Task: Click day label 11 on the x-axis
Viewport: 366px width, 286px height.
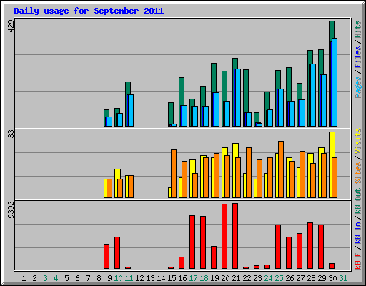Action: (129, 278)
